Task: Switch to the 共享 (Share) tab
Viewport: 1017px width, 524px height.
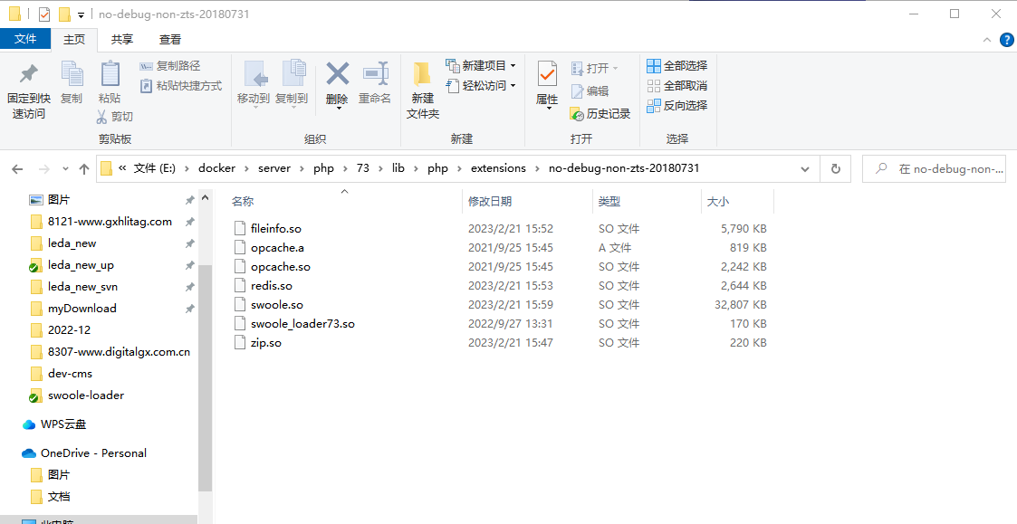Action: point(122,40)
